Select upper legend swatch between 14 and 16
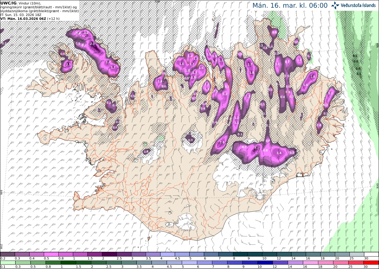Image resolution: width=379 pixels, height=269 pixels. (x=299, y=254)
